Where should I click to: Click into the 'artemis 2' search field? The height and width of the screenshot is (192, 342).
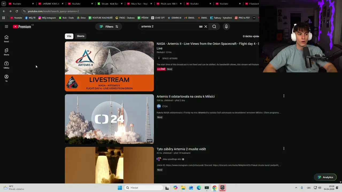(x=168, y=26)
